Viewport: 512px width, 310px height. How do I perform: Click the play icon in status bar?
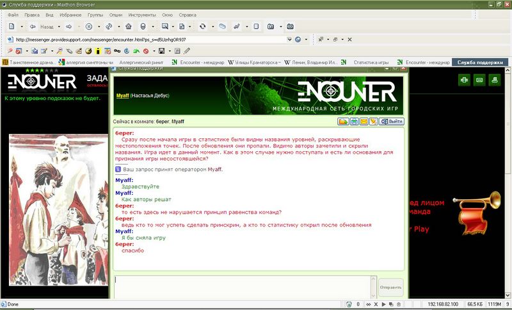click(383, 304)
